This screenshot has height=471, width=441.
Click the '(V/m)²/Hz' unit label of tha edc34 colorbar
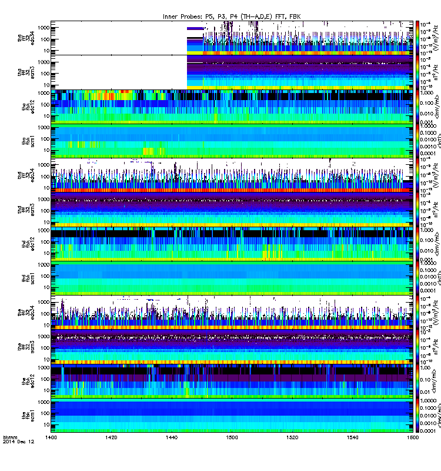(436, 38)
